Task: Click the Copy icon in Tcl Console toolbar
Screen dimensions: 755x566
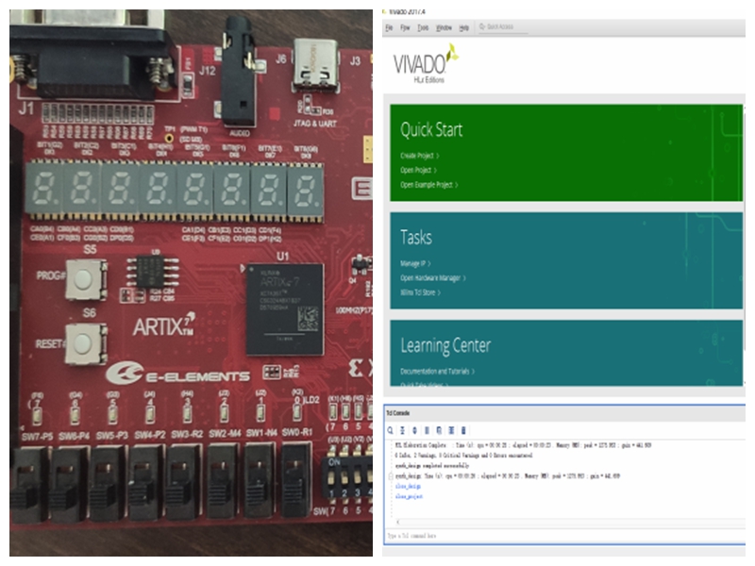Action: tap(439, 430)
